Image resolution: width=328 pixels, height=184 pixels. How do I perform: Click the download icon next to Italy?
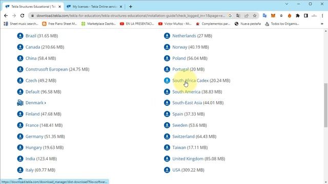click(x=20, y=170)
